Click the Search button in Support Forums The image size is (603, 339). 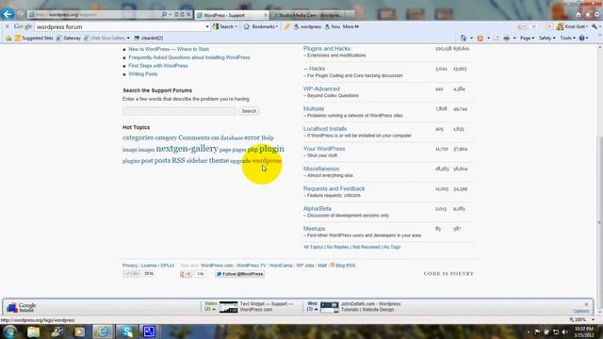tap(249, 111)
